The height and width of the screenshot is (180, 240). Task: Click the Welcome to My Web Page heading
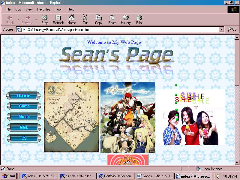pos(114,42)
